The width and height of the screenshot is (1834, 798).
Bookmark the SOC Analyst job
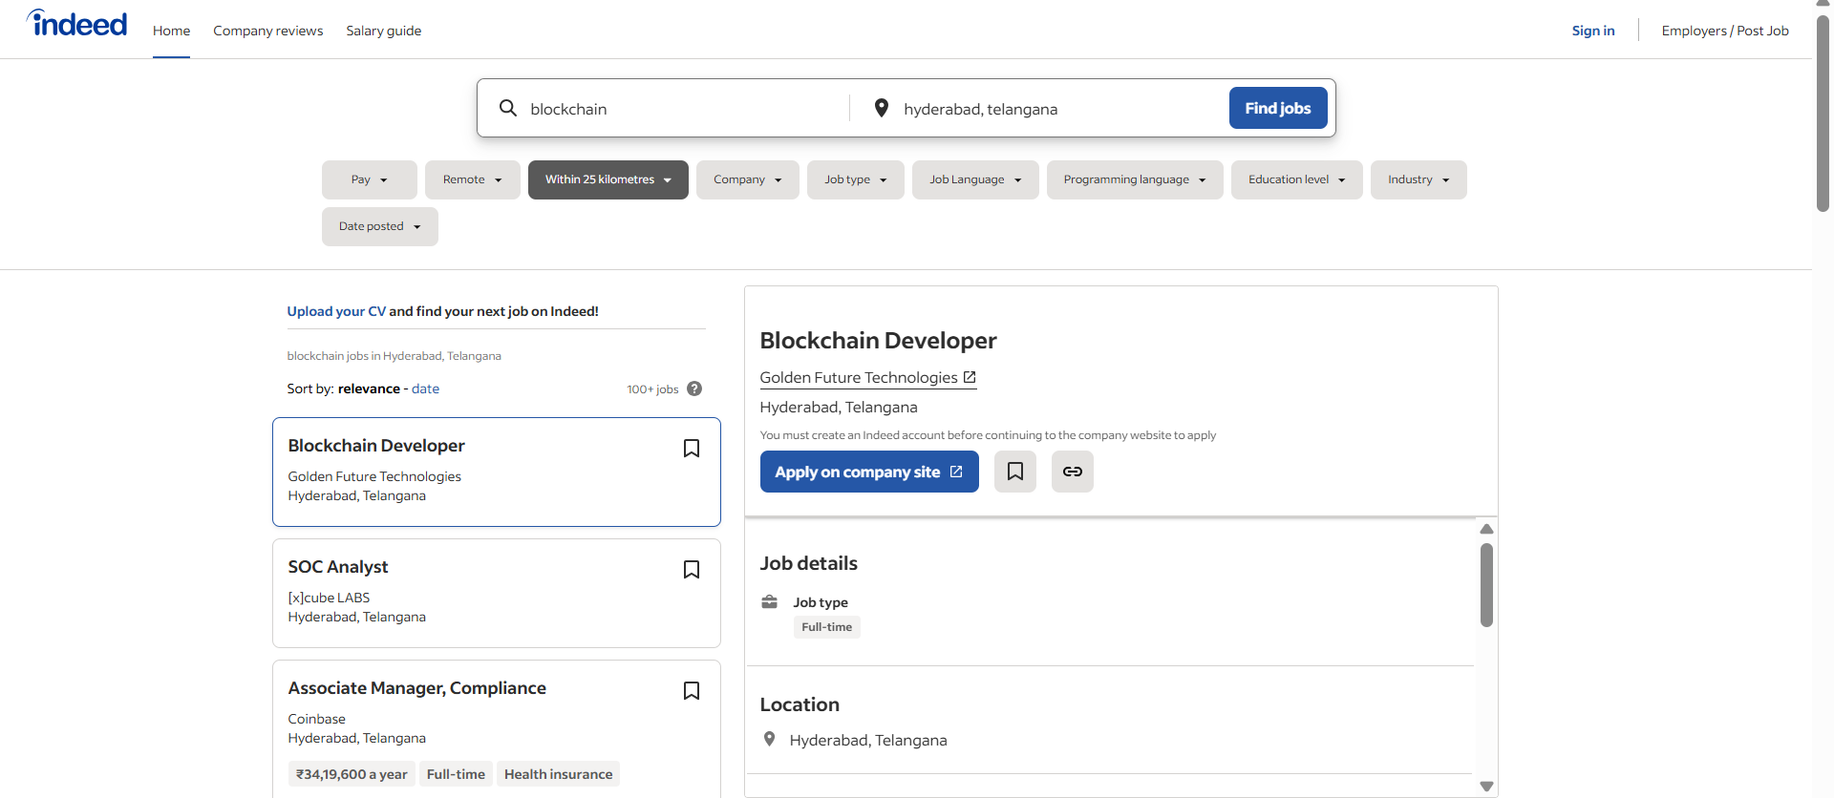pyautogui.click(x=692, y=570)
